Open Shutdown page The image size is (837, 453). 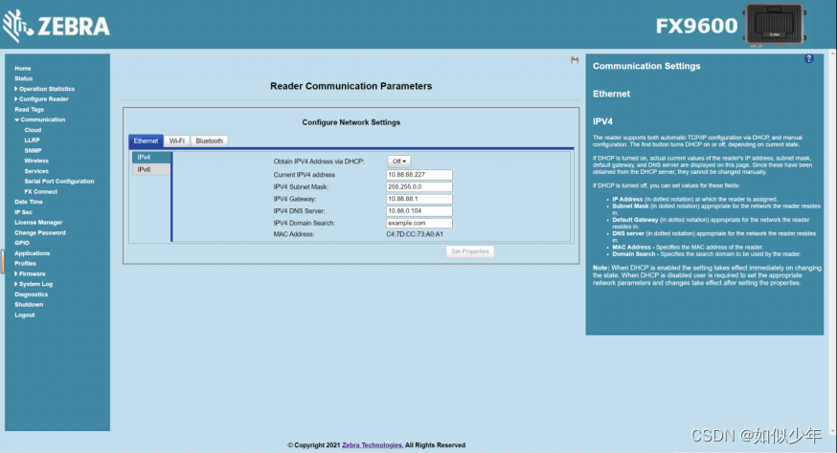click(29, 304)
